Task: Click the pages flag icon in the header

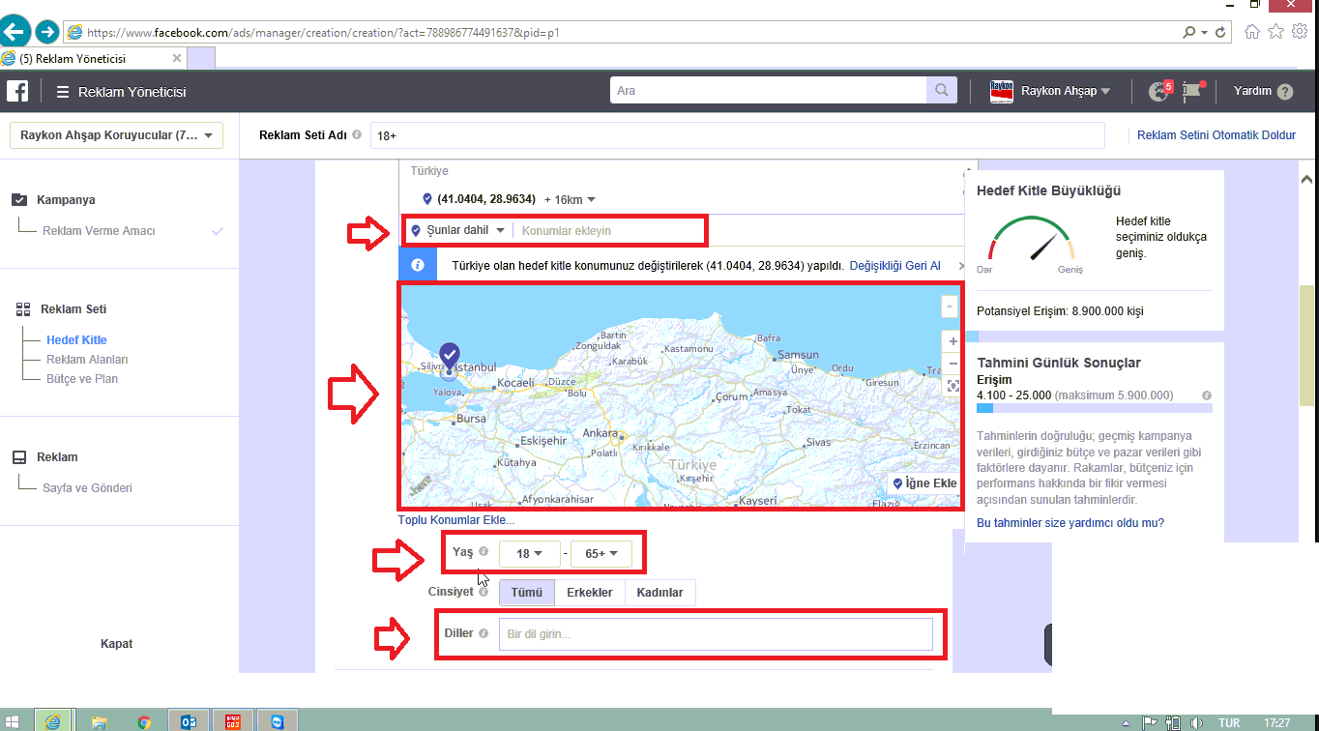Action: (1191, 92)
